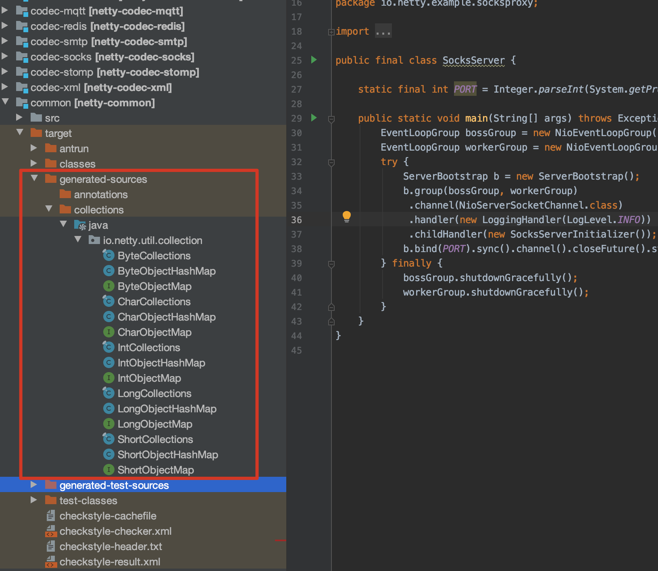This screenshot has height=571, width=658.
Task: Click run gutter icon beside SocksServer class
Action: tap(314, 60)
